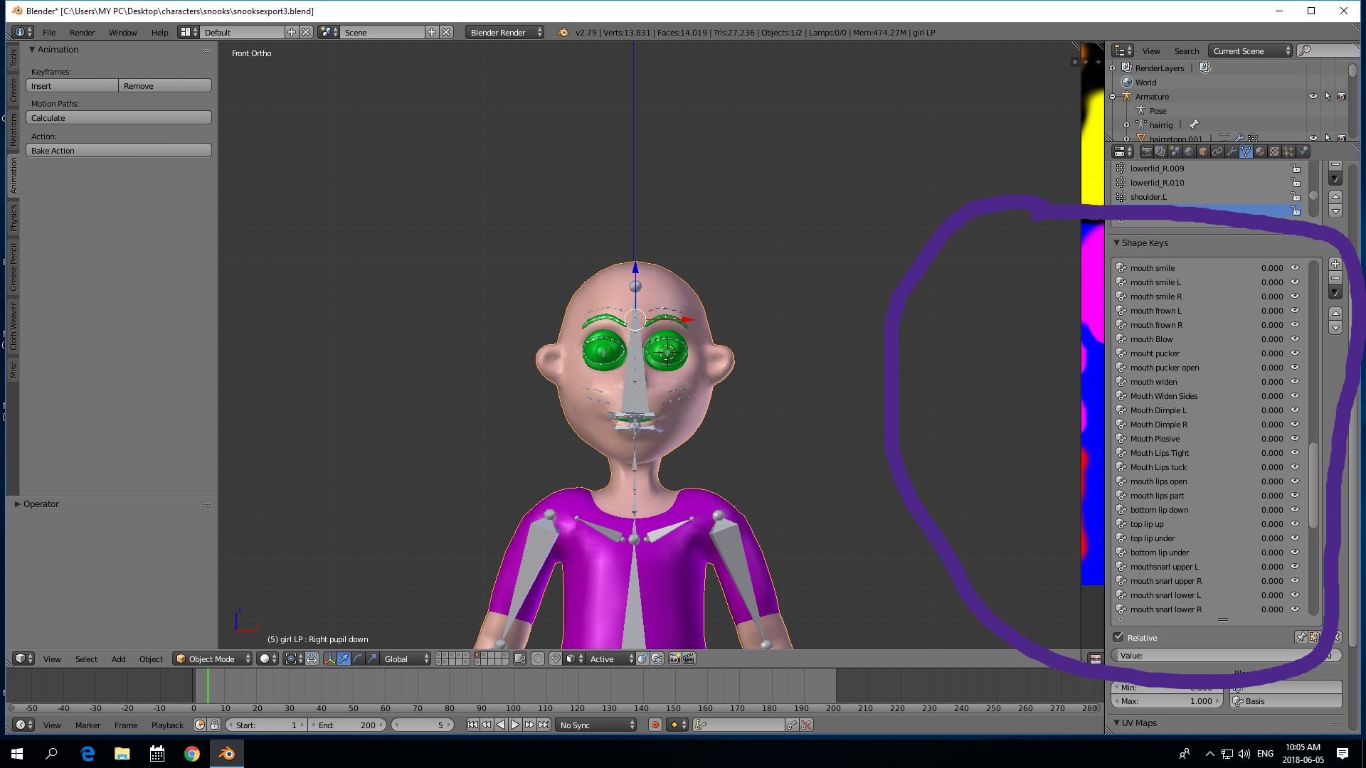This screenshot has height=768, width=1366.
Task: Jump to the last frame
Action: coord(544,725)
